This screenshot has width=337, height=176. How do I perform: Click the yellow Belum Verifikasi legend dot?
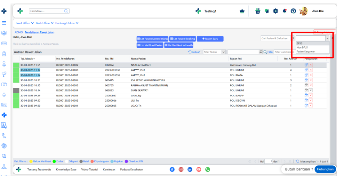(x=31, y=161)
